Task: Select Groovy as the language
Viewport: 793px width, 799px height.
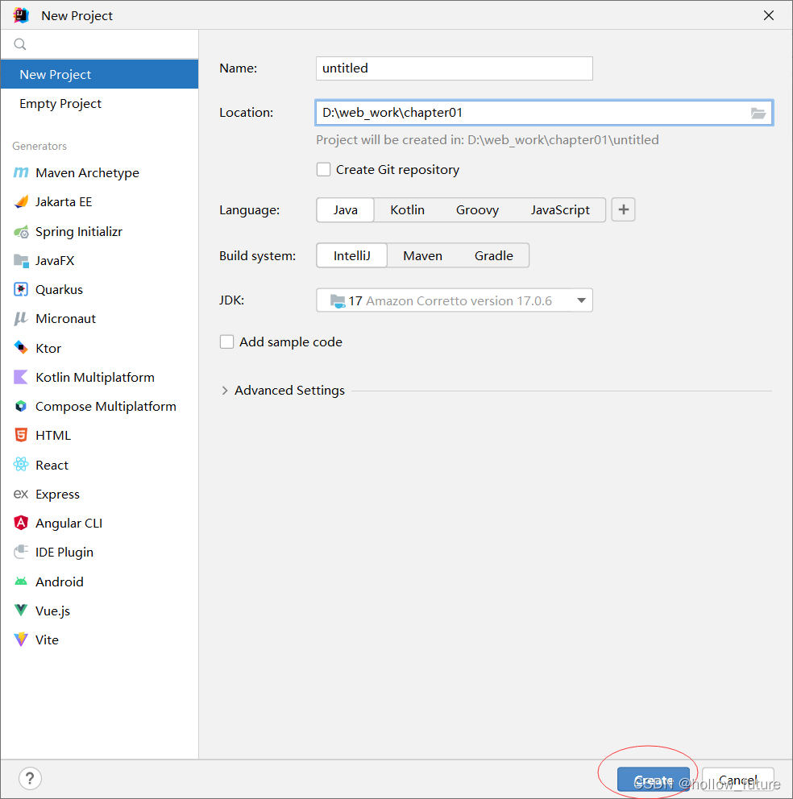Action: [x=477, y=210]
